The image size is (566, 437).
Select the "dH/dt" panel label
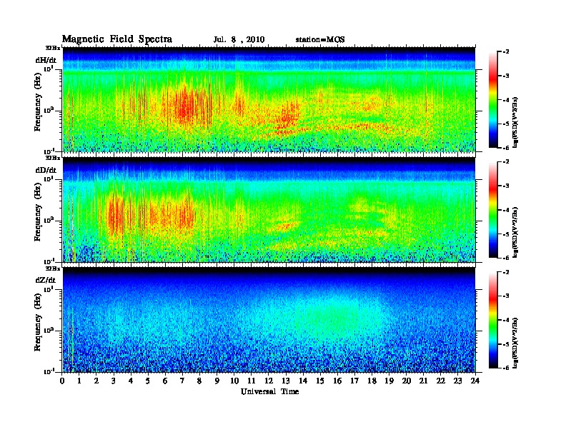[x=46, y=60]
